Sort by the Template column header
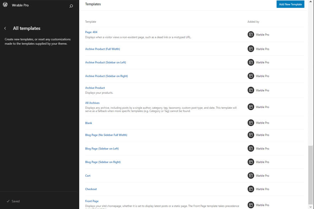The width and height of the screenshot is (314, 209). (x=91, y=21)
